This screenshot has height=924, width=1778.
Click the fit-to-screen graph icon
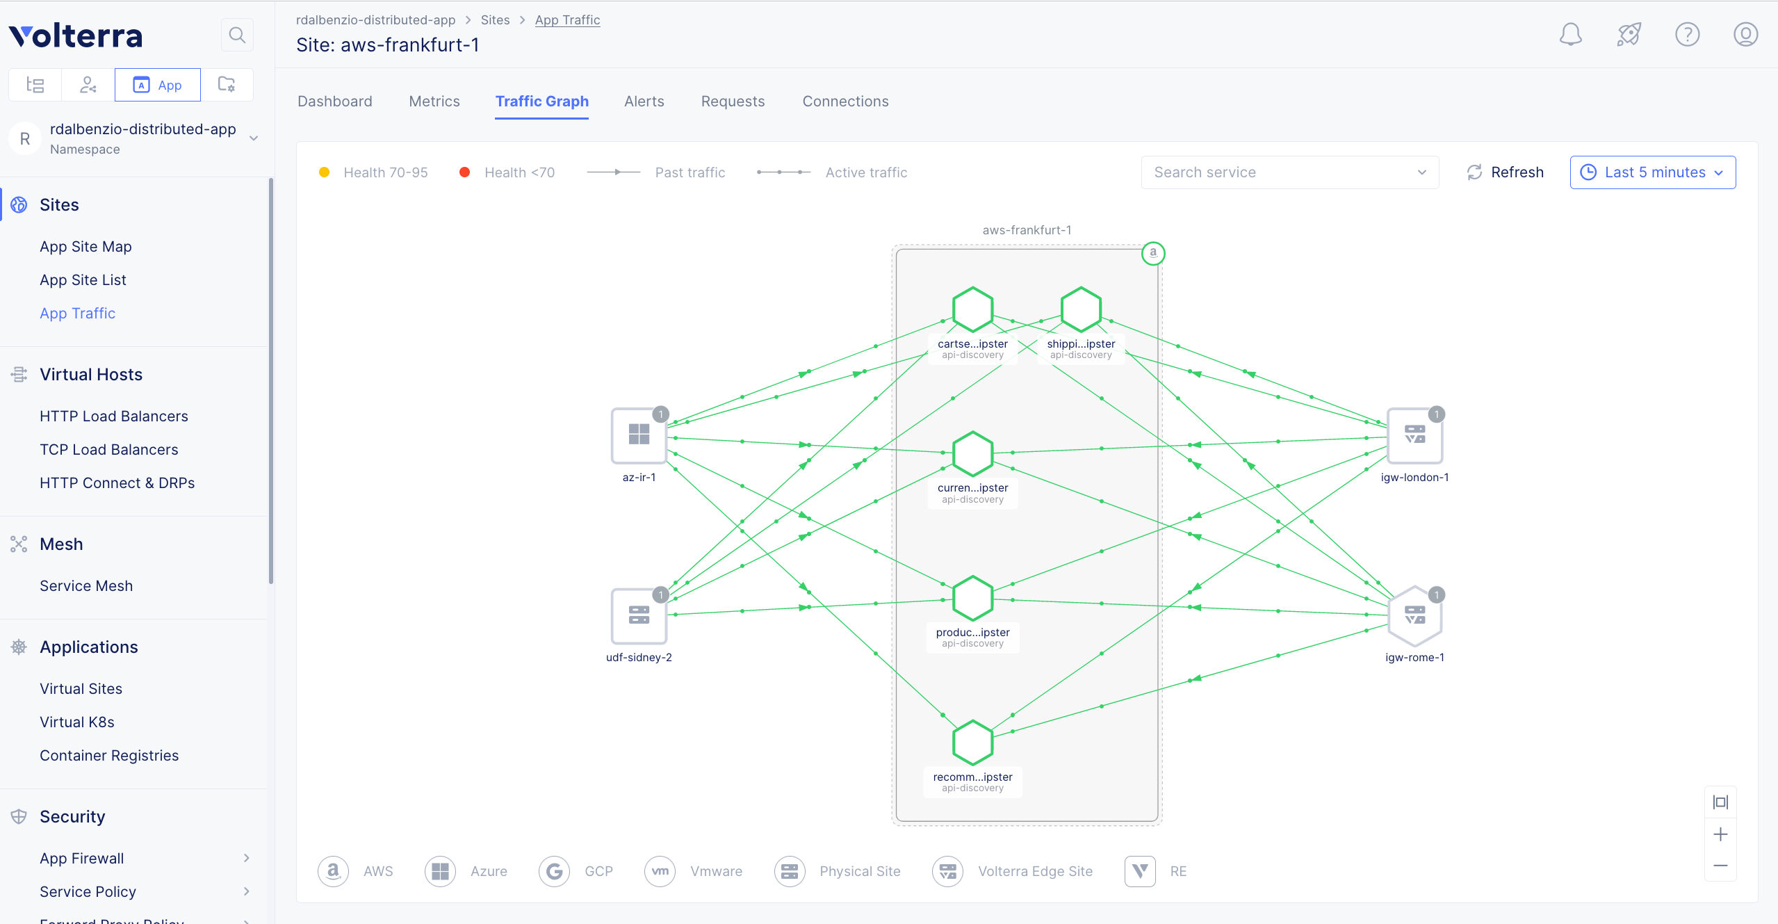(1720, 802)
